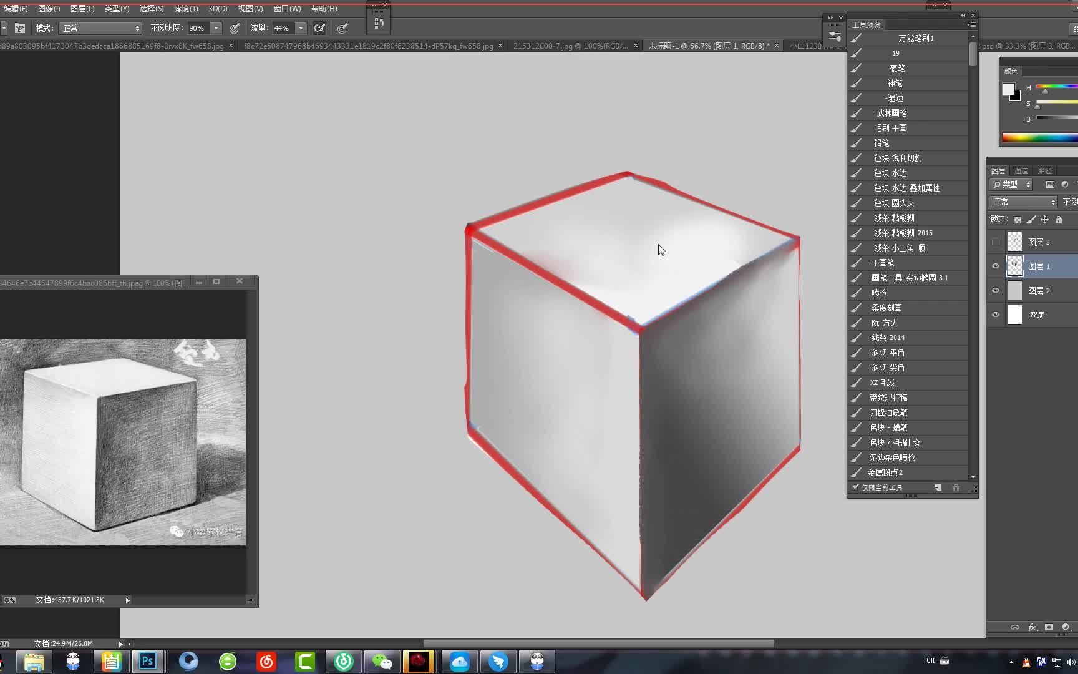1078x674 pixels.
Task: Open NetEase Music from the taskbar
Action: coord(266,661)
